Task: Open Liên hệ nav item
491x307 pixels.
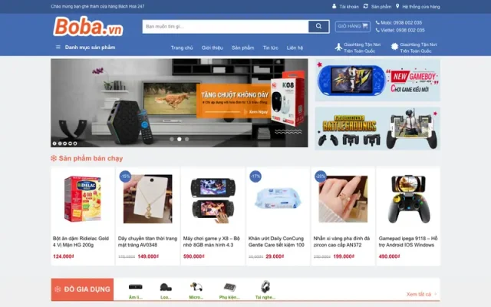Action: (295, 48)
